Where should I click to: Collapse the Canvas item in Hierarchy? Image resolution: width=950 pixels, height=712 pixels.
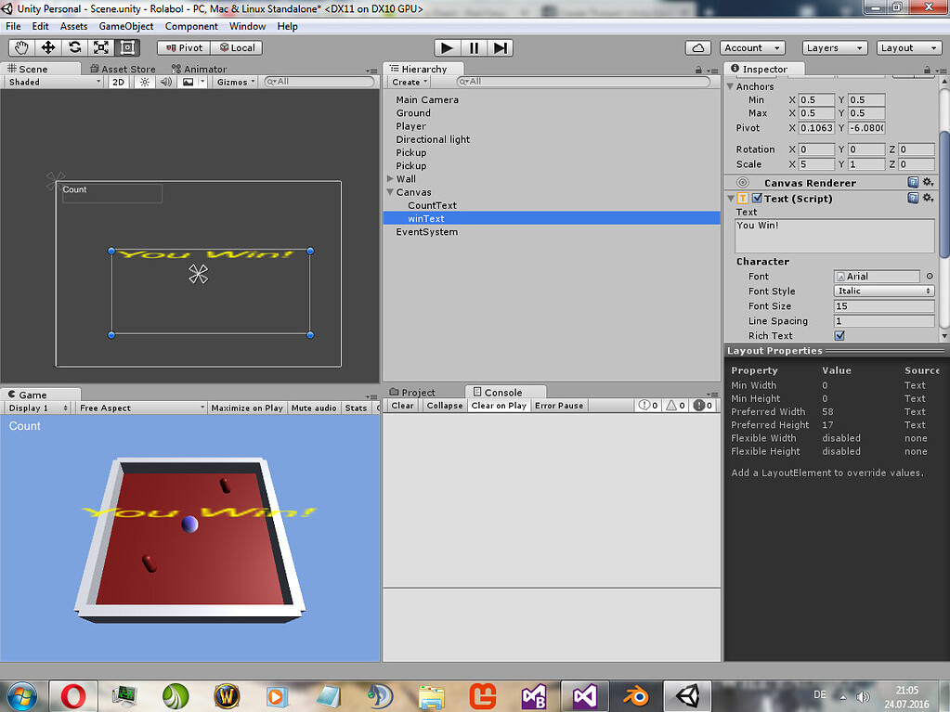tap(391, 192)
